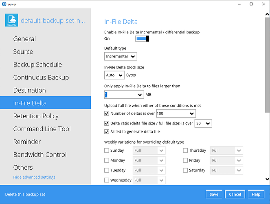Toggle the In-File Delta On switch
This screenshot has width=270, height=204.
click(x=142, y=38)
